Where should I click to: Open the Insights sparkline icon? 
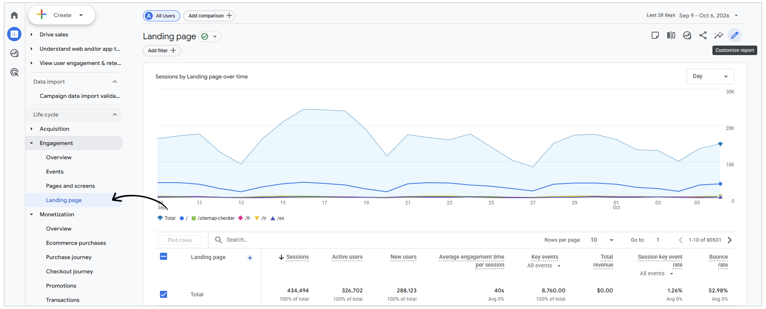[719, 35]
